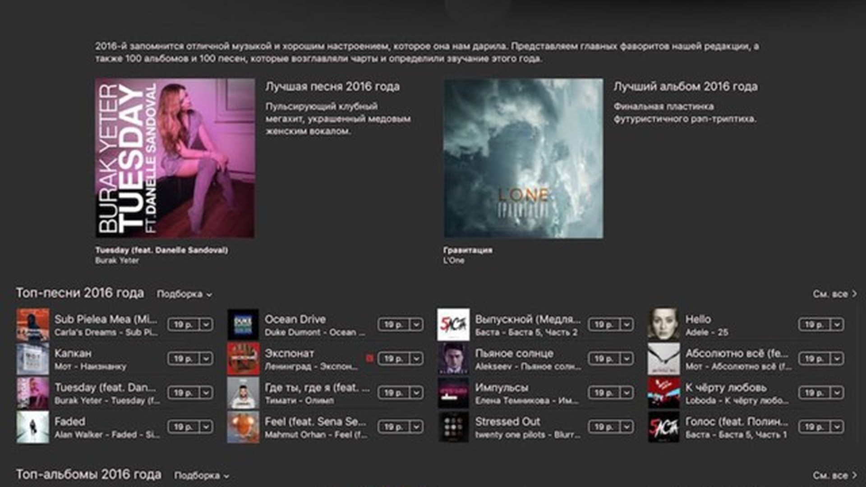Select the Hello by Adele song artwork
This screenshot has height=487, width=866.
click(663, 325)
